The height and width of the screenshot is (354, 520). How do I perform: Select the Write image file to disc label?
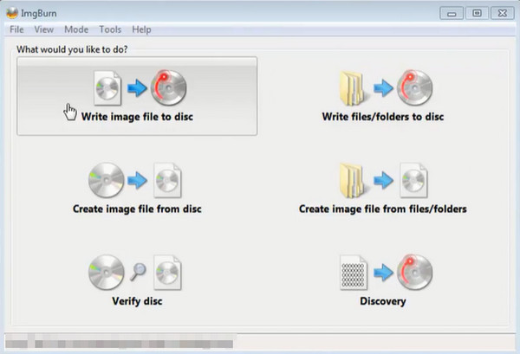point(137,117)
